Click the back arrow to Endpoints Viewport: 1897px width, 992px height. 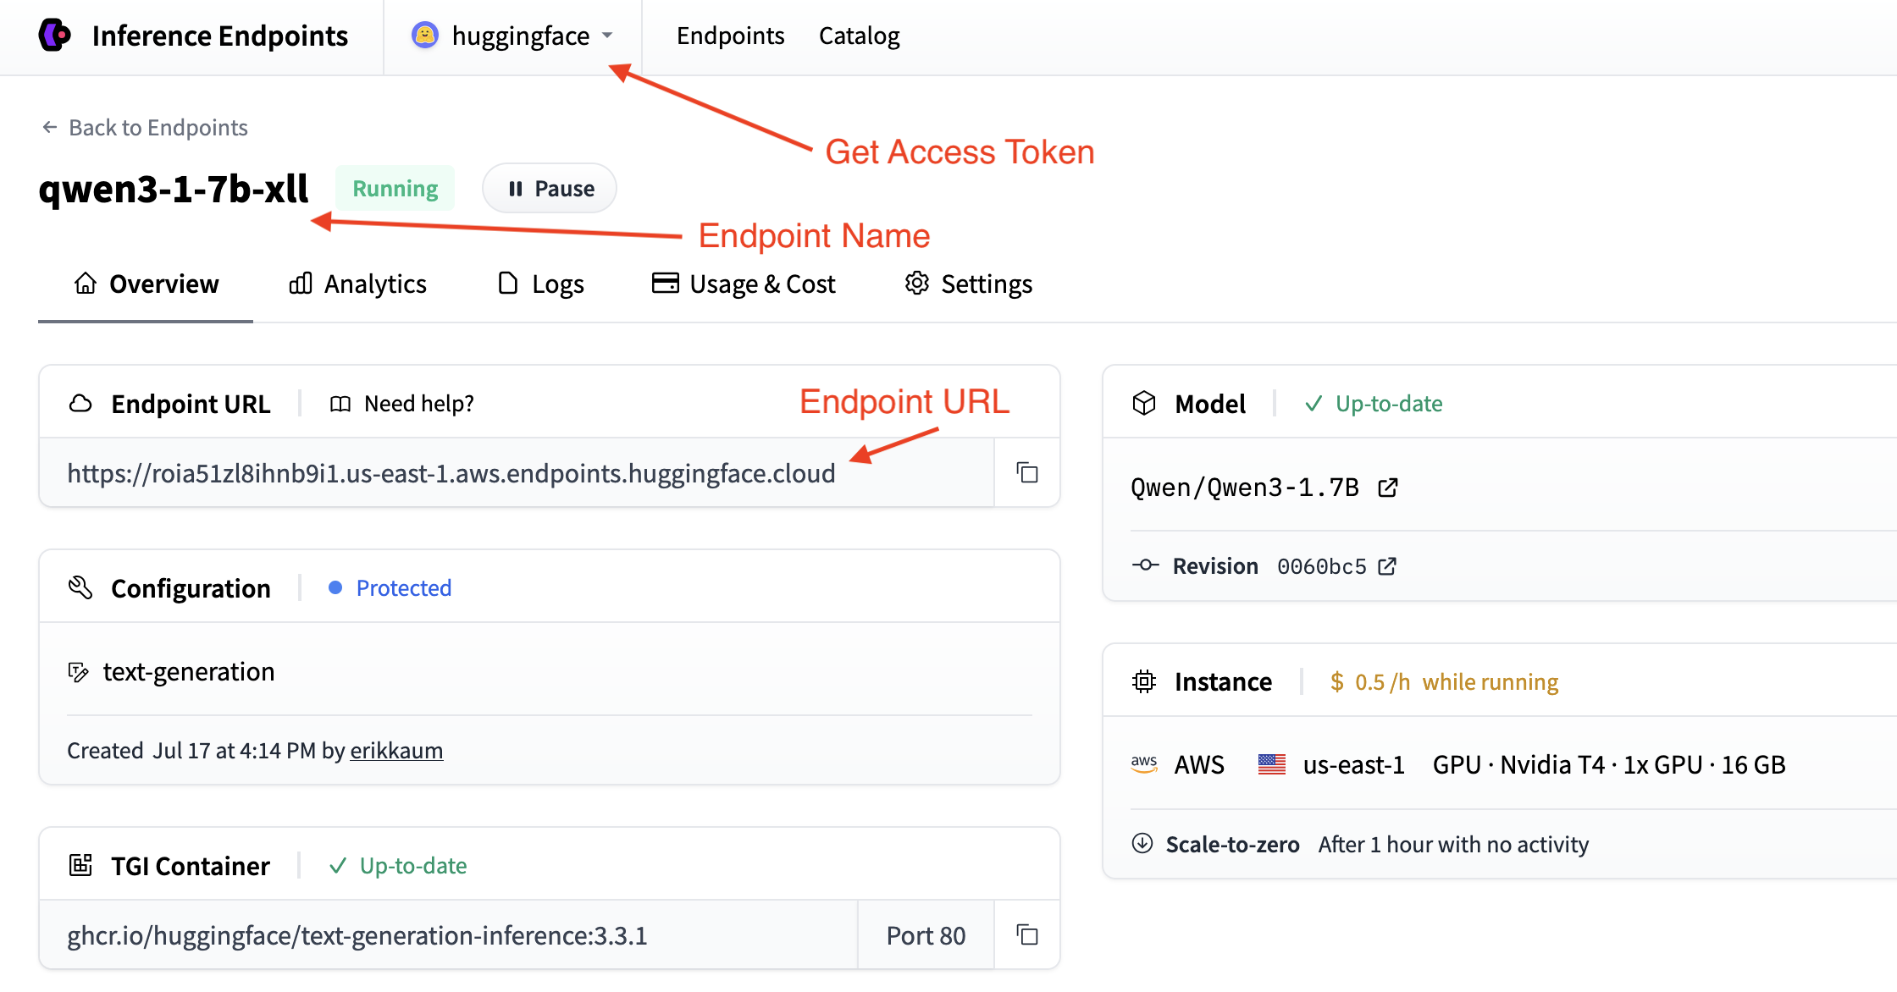[50, 127]
